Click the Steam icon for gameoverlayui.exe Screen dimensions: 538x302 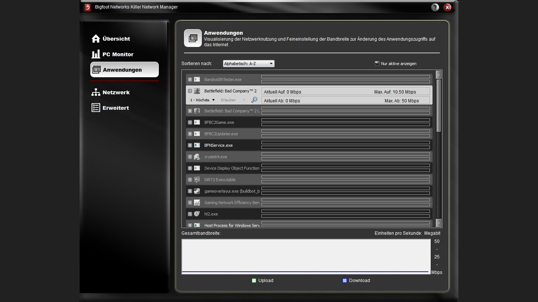click(197, 191)
